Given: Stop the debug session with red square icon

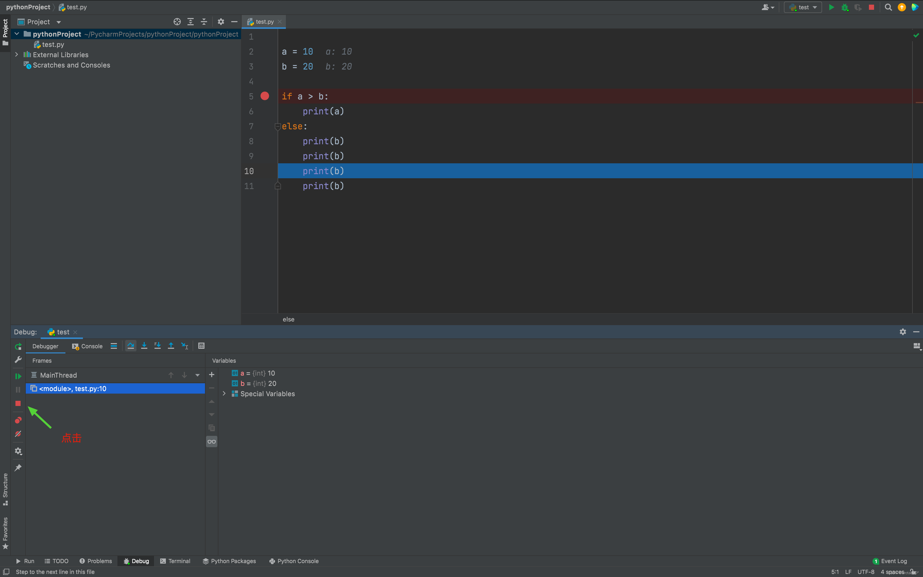Looking at the screenshot, I should [x=18, y=403].
